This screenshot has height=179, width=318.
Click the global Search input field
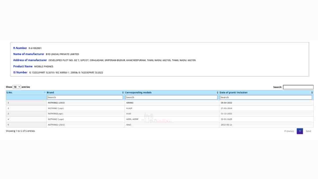click(298, 87)
